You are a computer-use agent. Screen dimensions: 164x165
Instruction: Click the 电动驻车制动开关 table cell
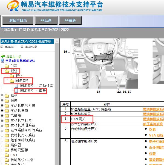click(107, 152)
